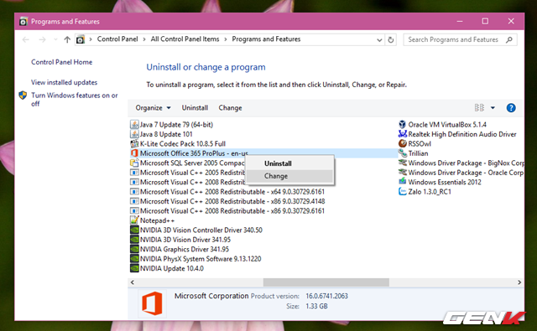Click the scroll right arrow
This screenshot has height=331, width=537.
519,282
